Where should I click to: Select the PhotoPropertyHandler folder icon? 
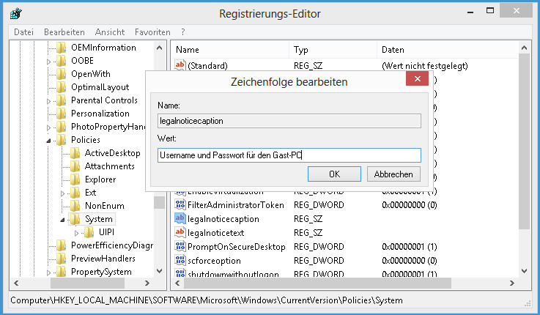(x=62, y=127)
